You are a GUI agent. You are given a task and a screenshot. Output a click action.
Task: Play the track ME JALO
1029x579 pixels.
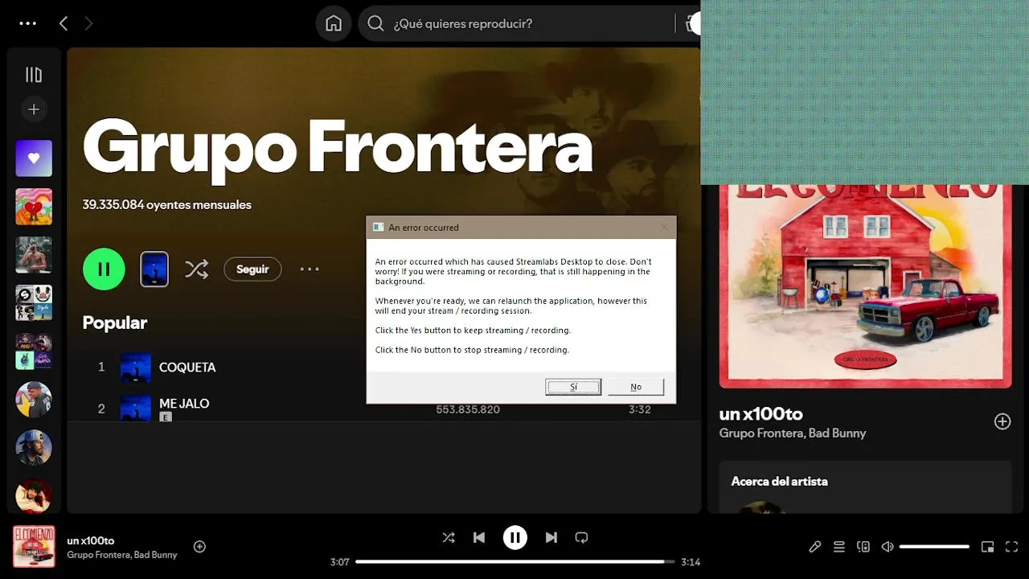184,403
